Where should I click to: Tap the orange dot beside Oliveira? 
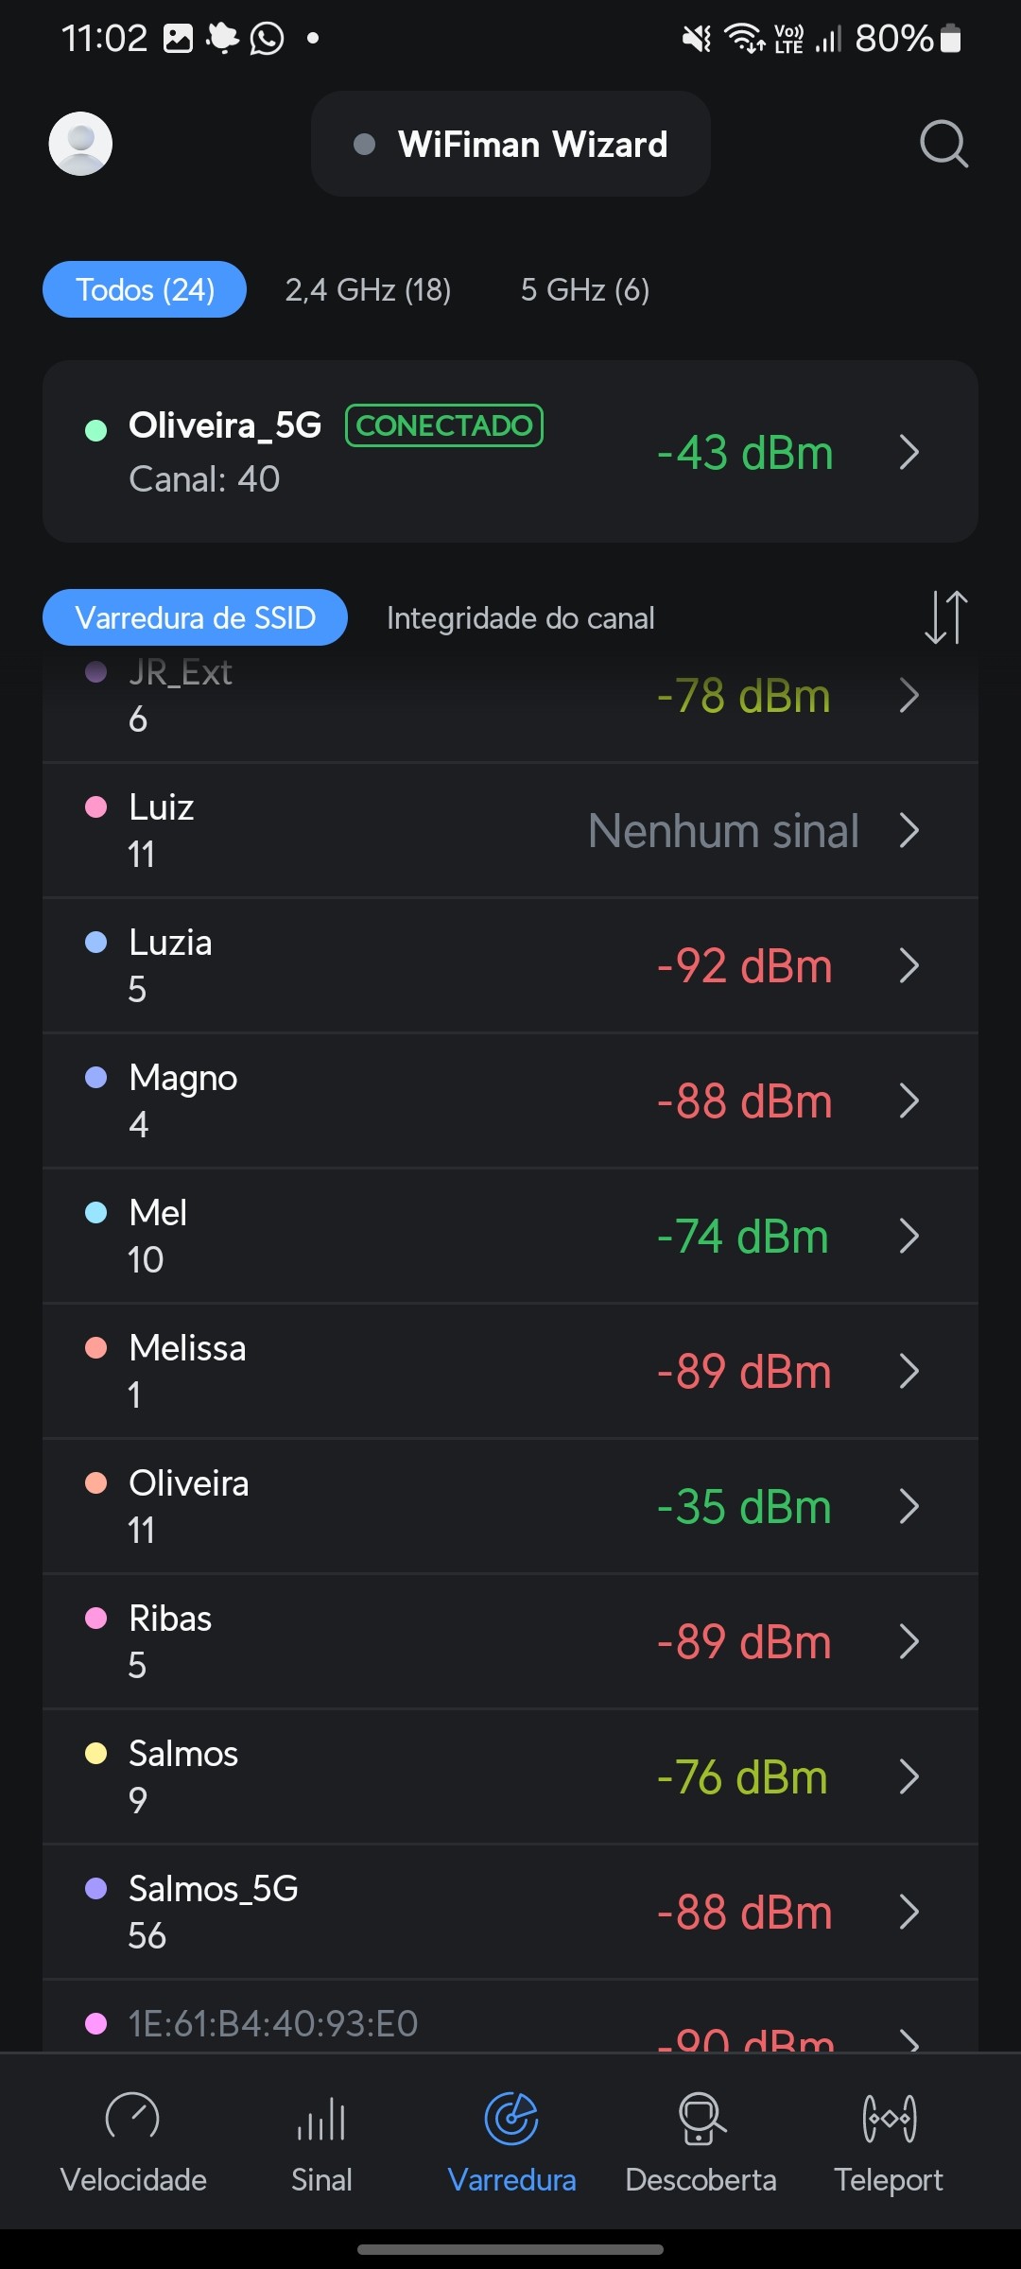[95, 1482]
